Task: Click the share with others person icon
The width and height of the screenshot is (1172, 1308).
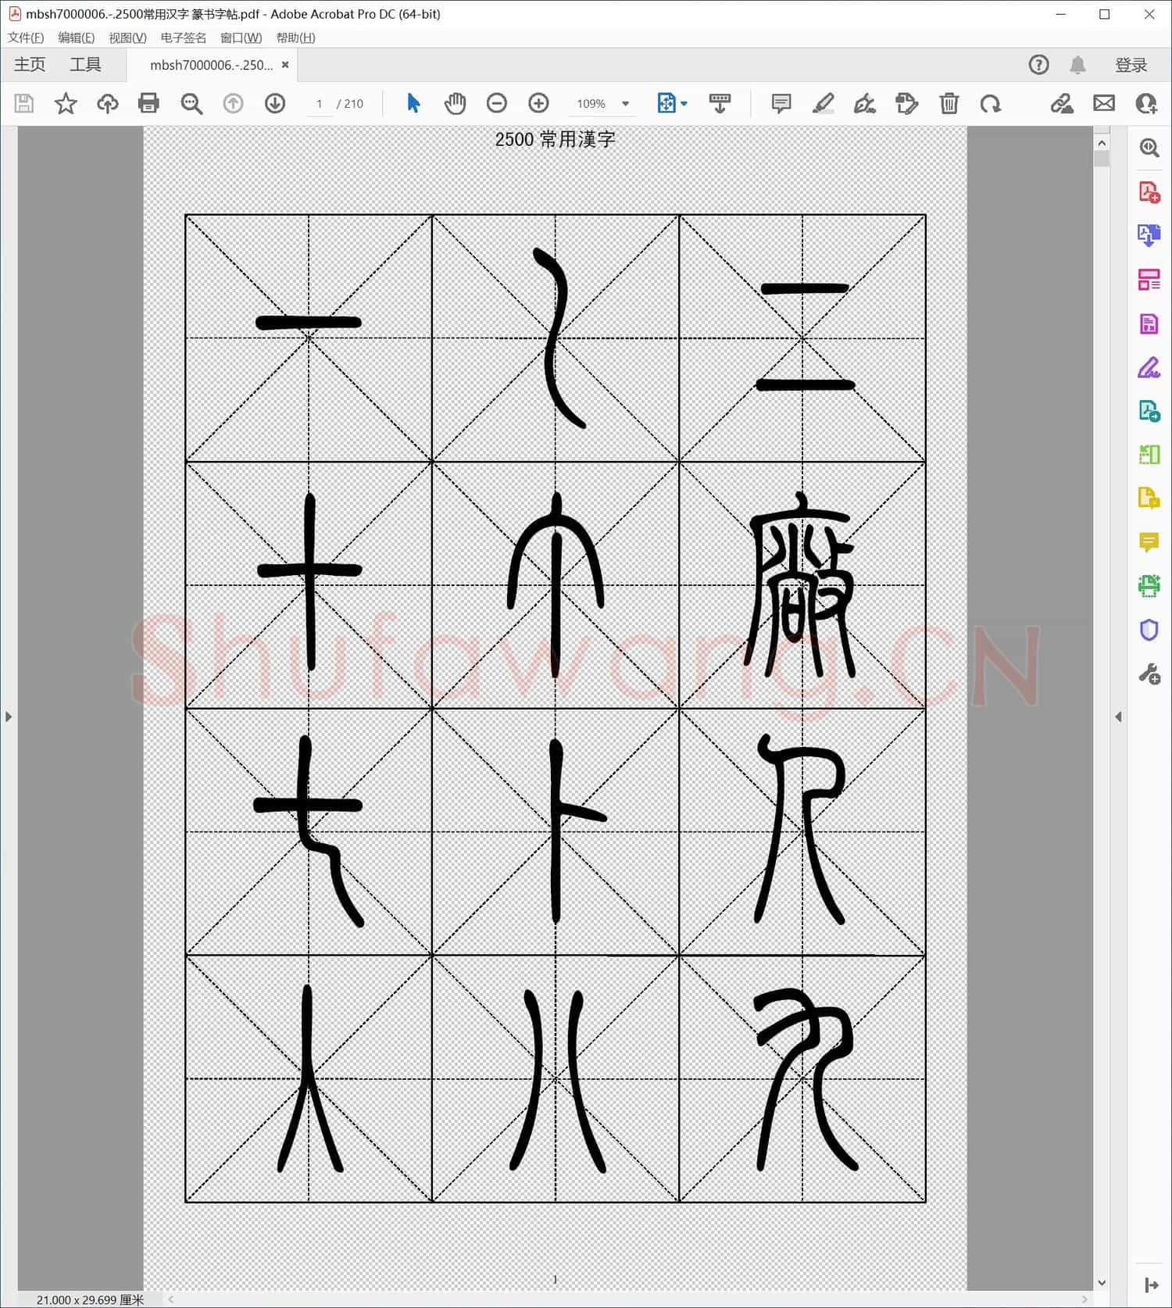Action: 1145,103
